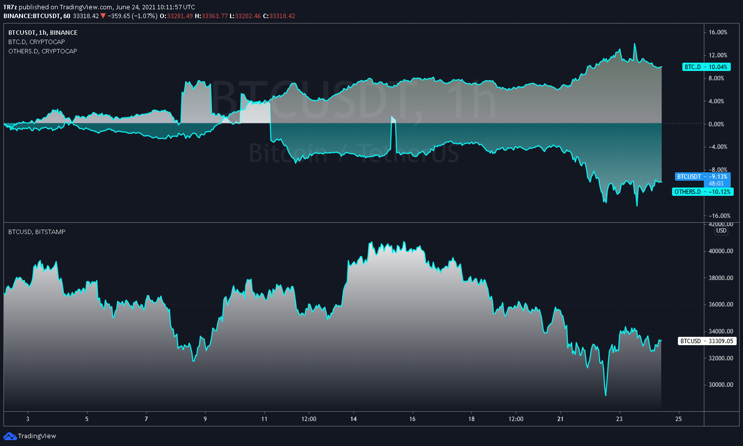Click the 4.00% axis label
Image resolution: width=743 pixels, height=446 pixels.
[x=717, y=101]
